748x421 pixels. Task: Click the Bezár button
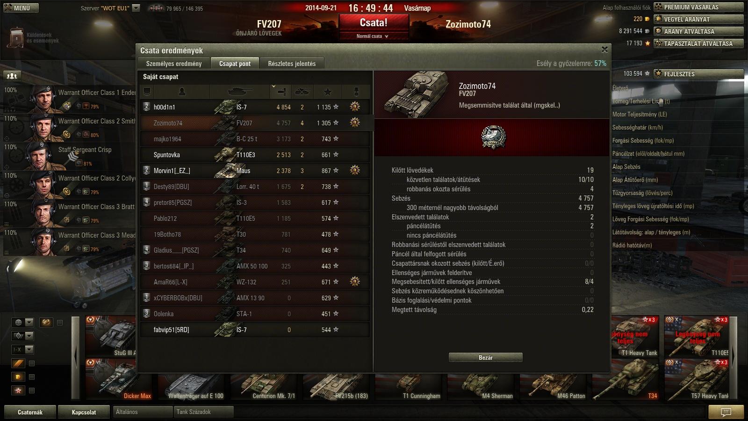tap(486, 357)
